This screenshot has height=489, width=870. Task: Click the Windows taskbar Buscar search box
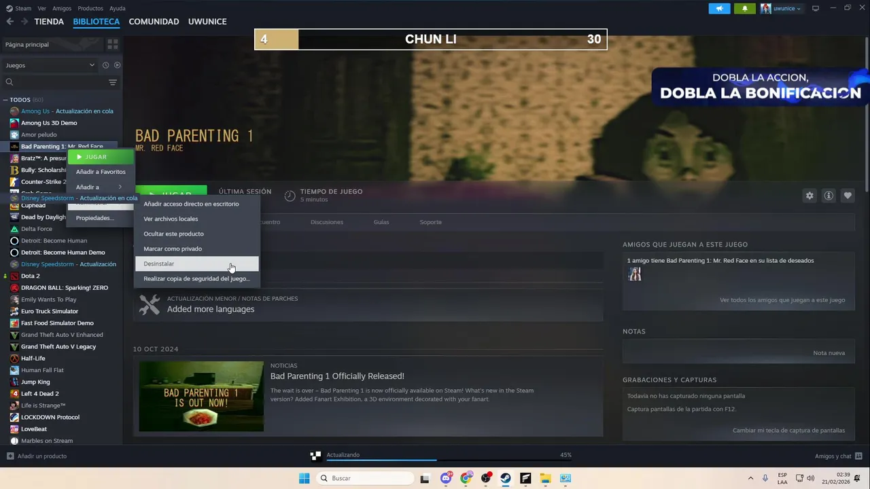(x=365, y=478)
